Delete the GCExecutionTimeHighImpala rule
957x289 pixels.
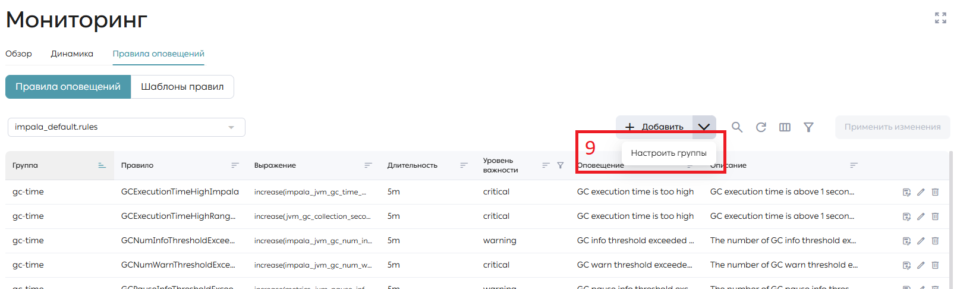(x=935, y=192)
